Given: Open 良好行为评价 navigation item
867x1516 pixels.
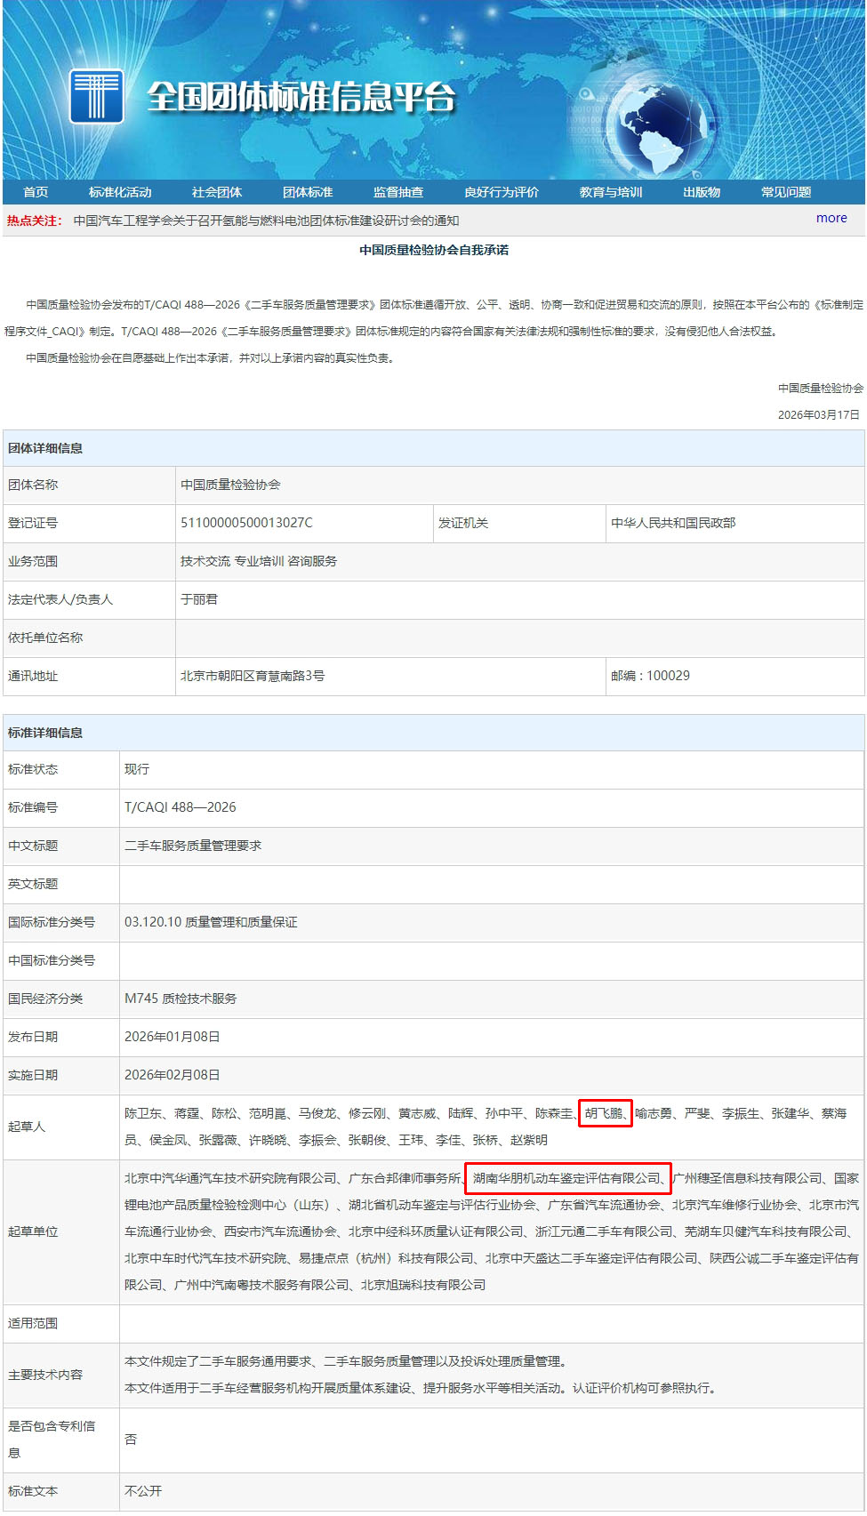Looking at the screenshot, I should [502, 192].
